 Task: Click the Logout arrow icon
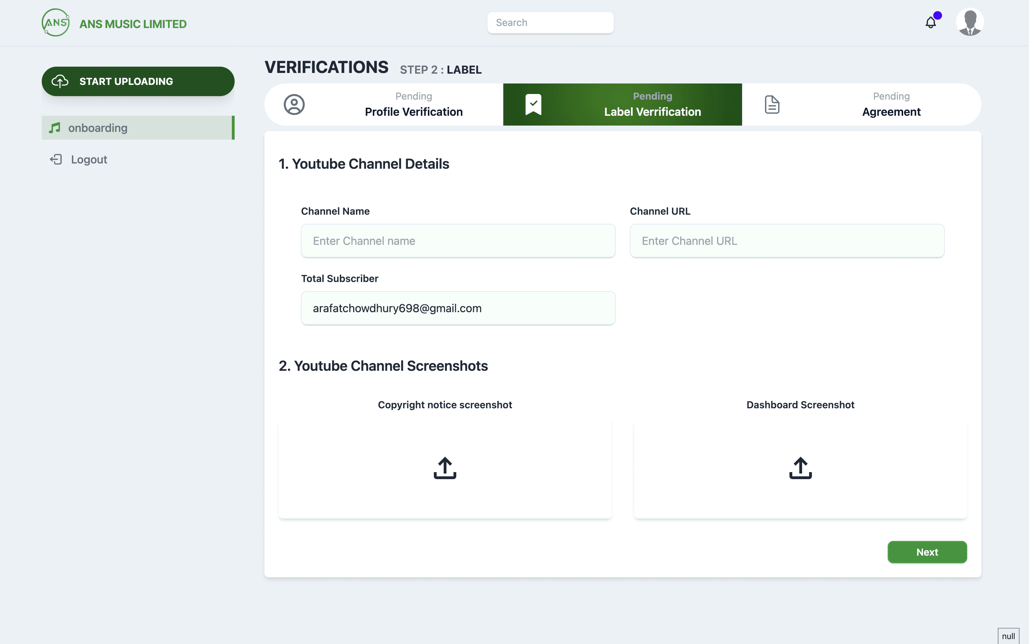56,159
